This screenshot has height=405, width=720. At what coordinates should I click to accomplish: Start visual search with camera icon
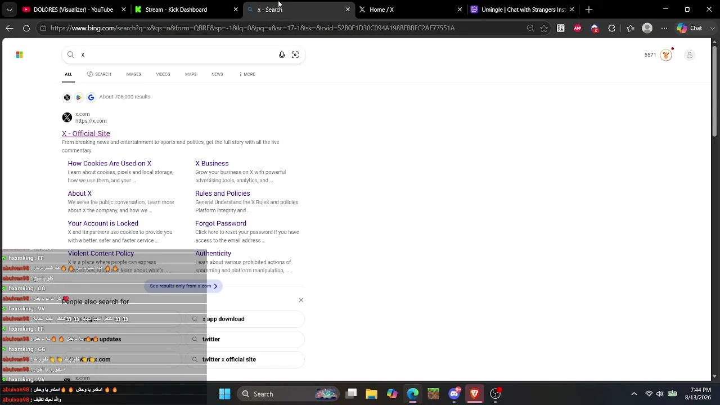[295, 55]
